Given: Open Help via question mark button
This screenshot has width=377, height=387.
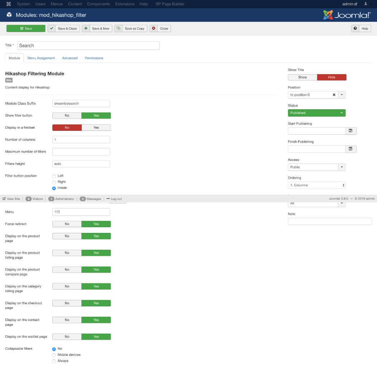Looking at the screenshot, I should point(355,28).
